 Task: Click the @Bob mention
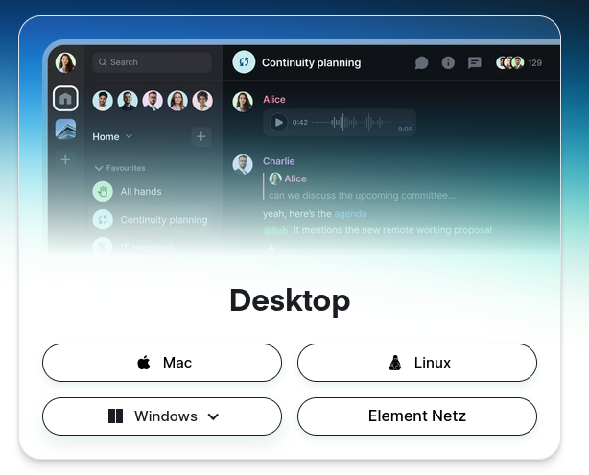[275, 230]
